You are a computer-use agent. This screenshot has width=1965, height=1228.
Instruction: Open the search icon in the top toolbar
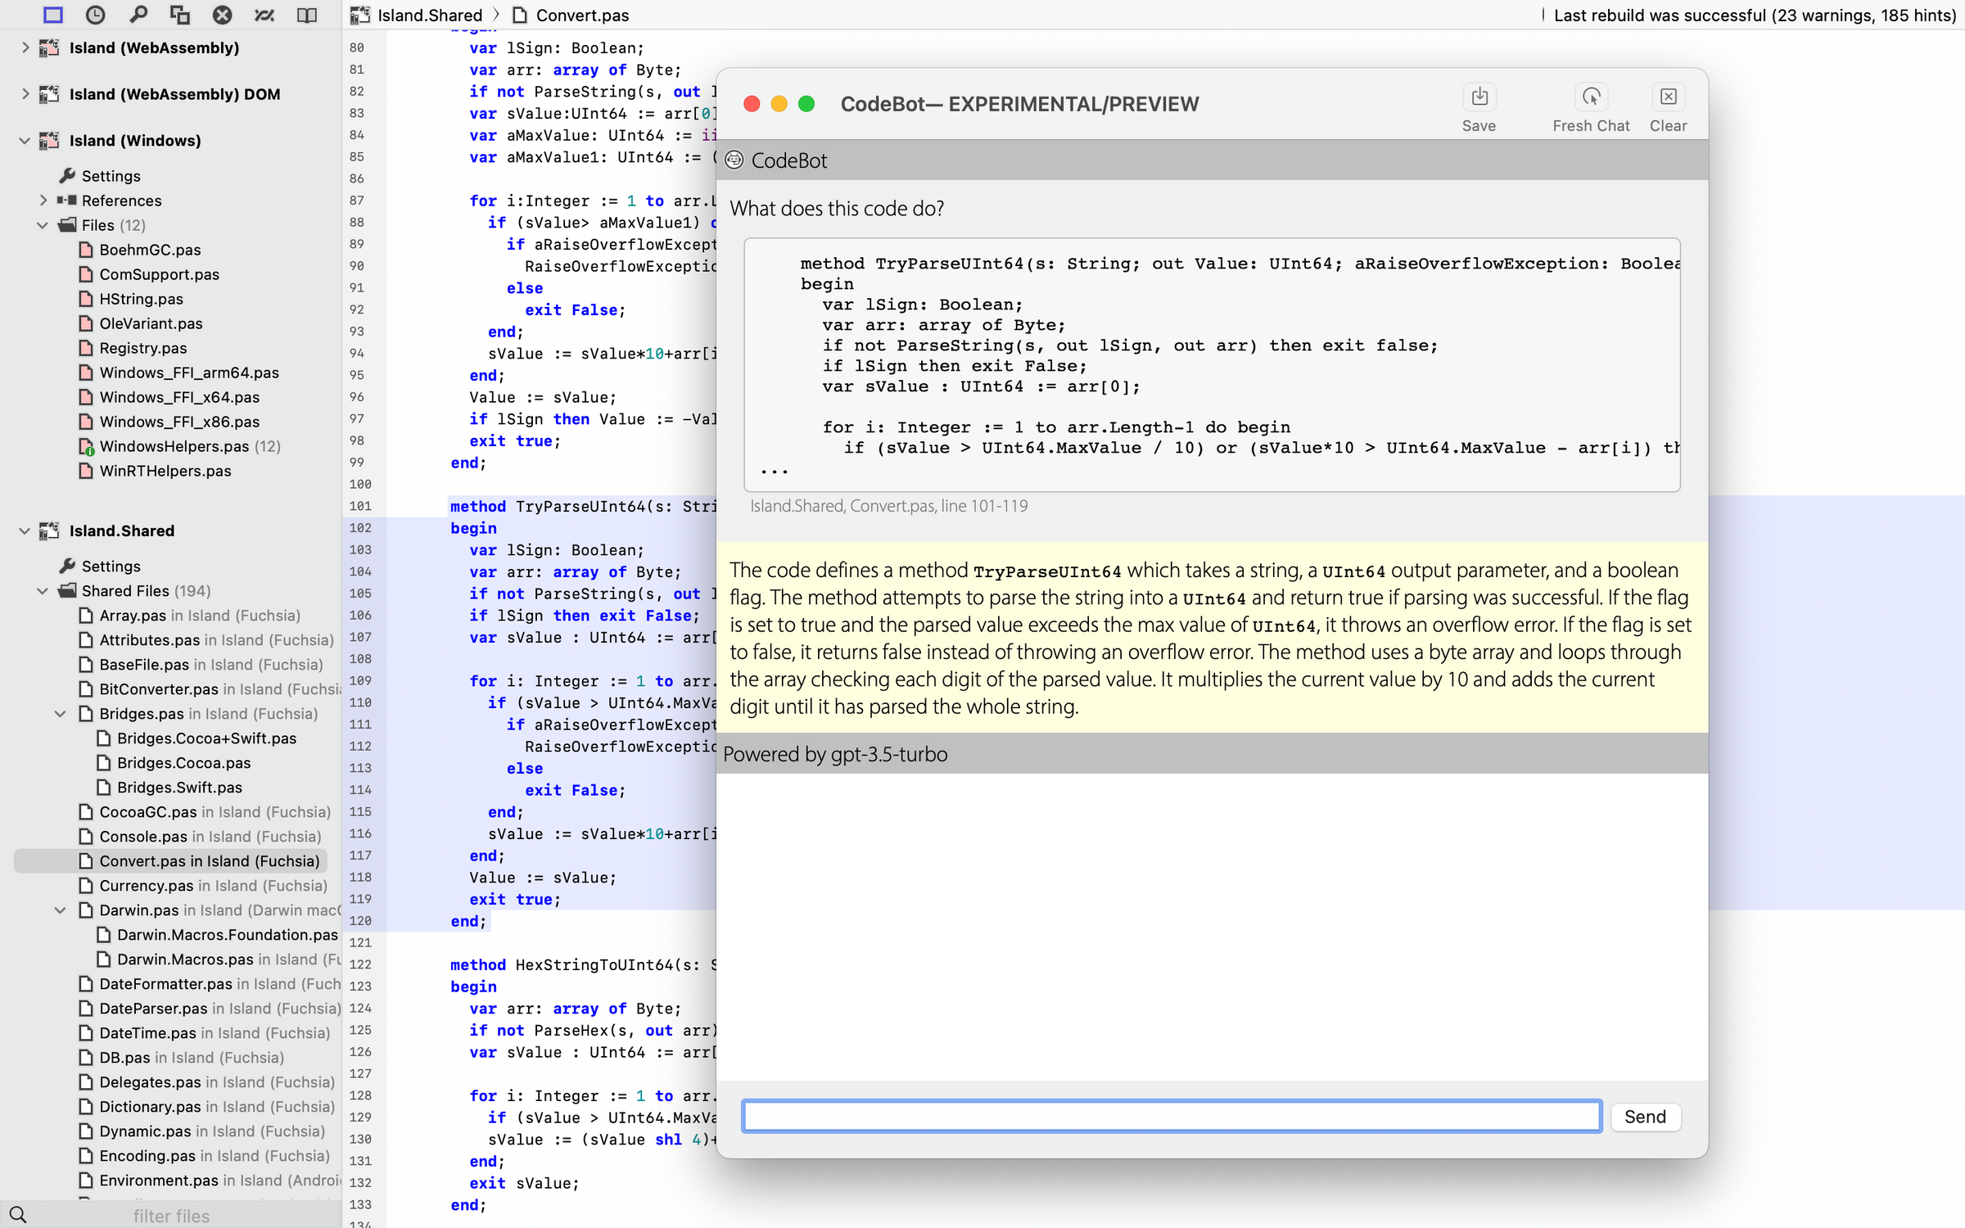pyautogui.click(x=138, y=15)
